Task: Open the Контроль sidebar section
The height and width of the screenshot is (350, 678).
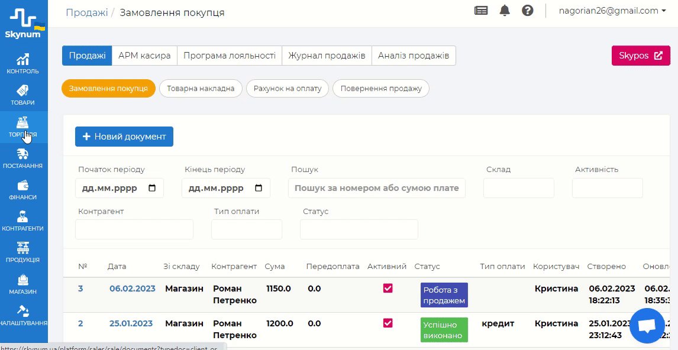Action: (23, 64)
